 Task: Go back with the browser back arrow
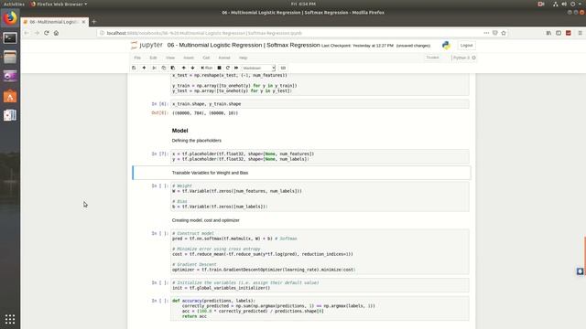(27, 33)
